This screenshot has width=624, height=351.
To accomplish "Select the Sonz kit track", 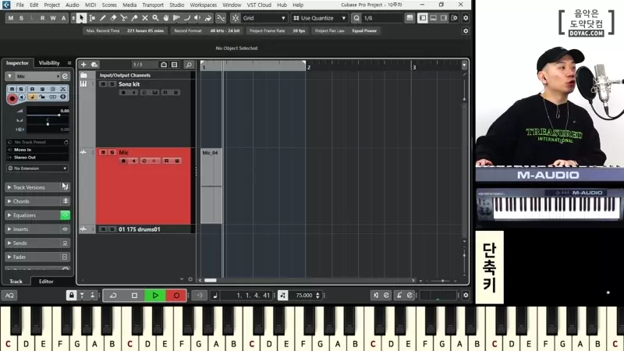I will (129, 84).
